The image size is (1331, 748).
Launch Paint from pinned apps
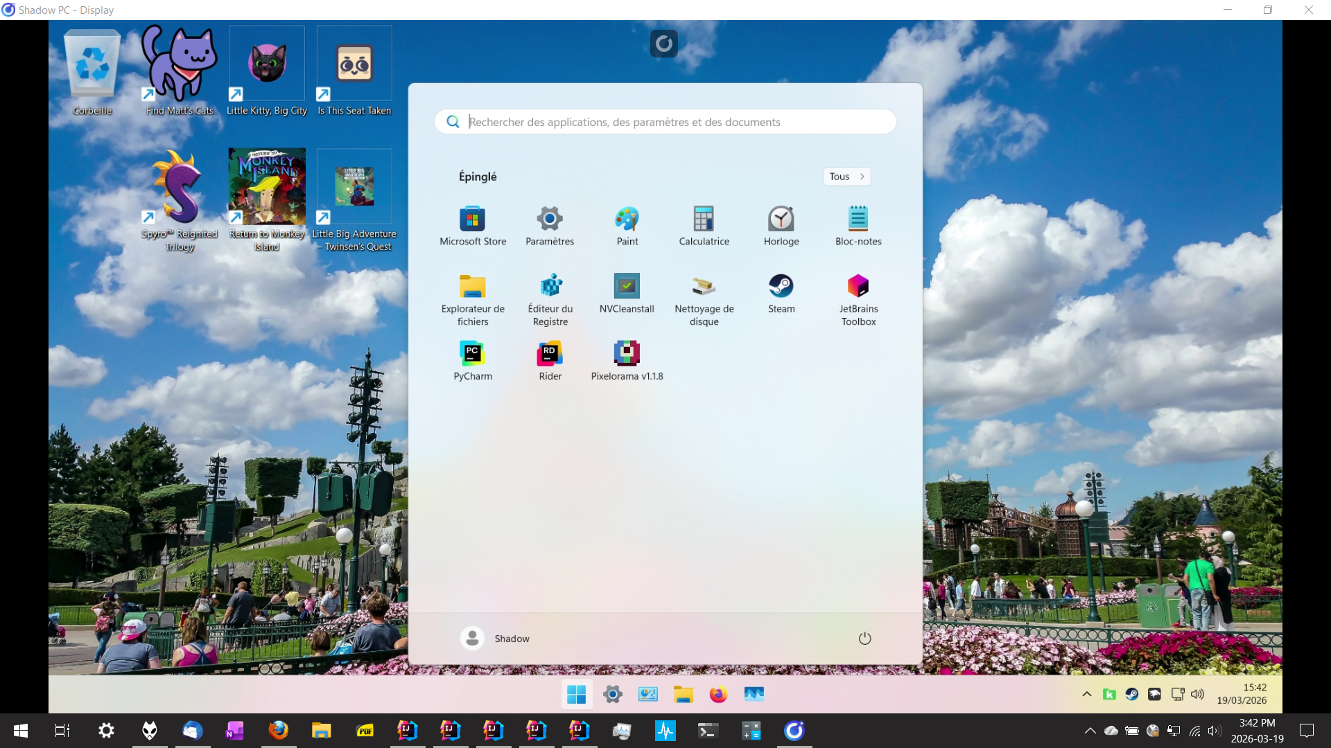627,220
